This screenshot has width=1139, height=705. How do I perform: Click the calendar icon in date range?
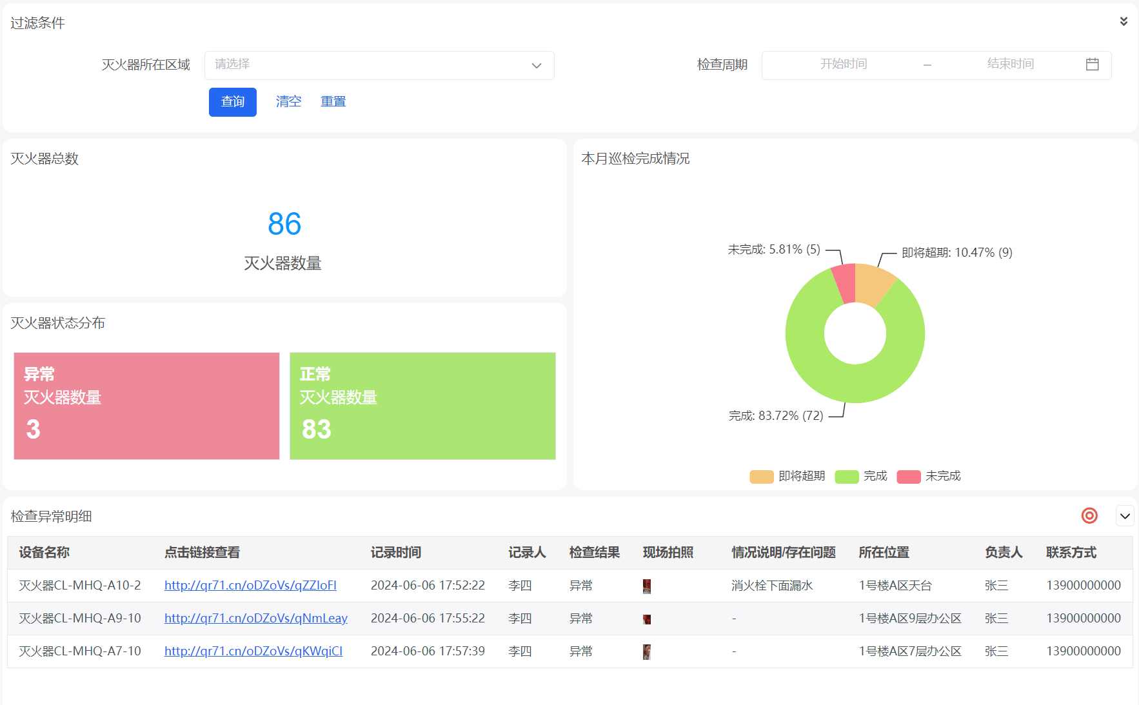1092,65
